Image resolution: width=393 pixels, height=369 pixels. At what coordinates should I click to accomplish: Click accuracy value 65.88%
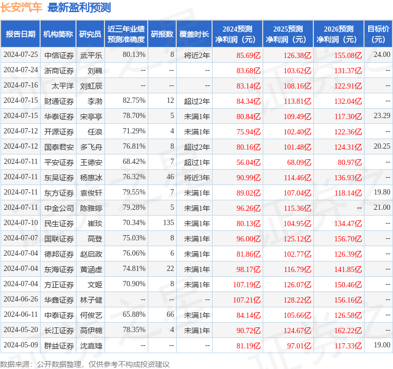(x=134, y=314)
